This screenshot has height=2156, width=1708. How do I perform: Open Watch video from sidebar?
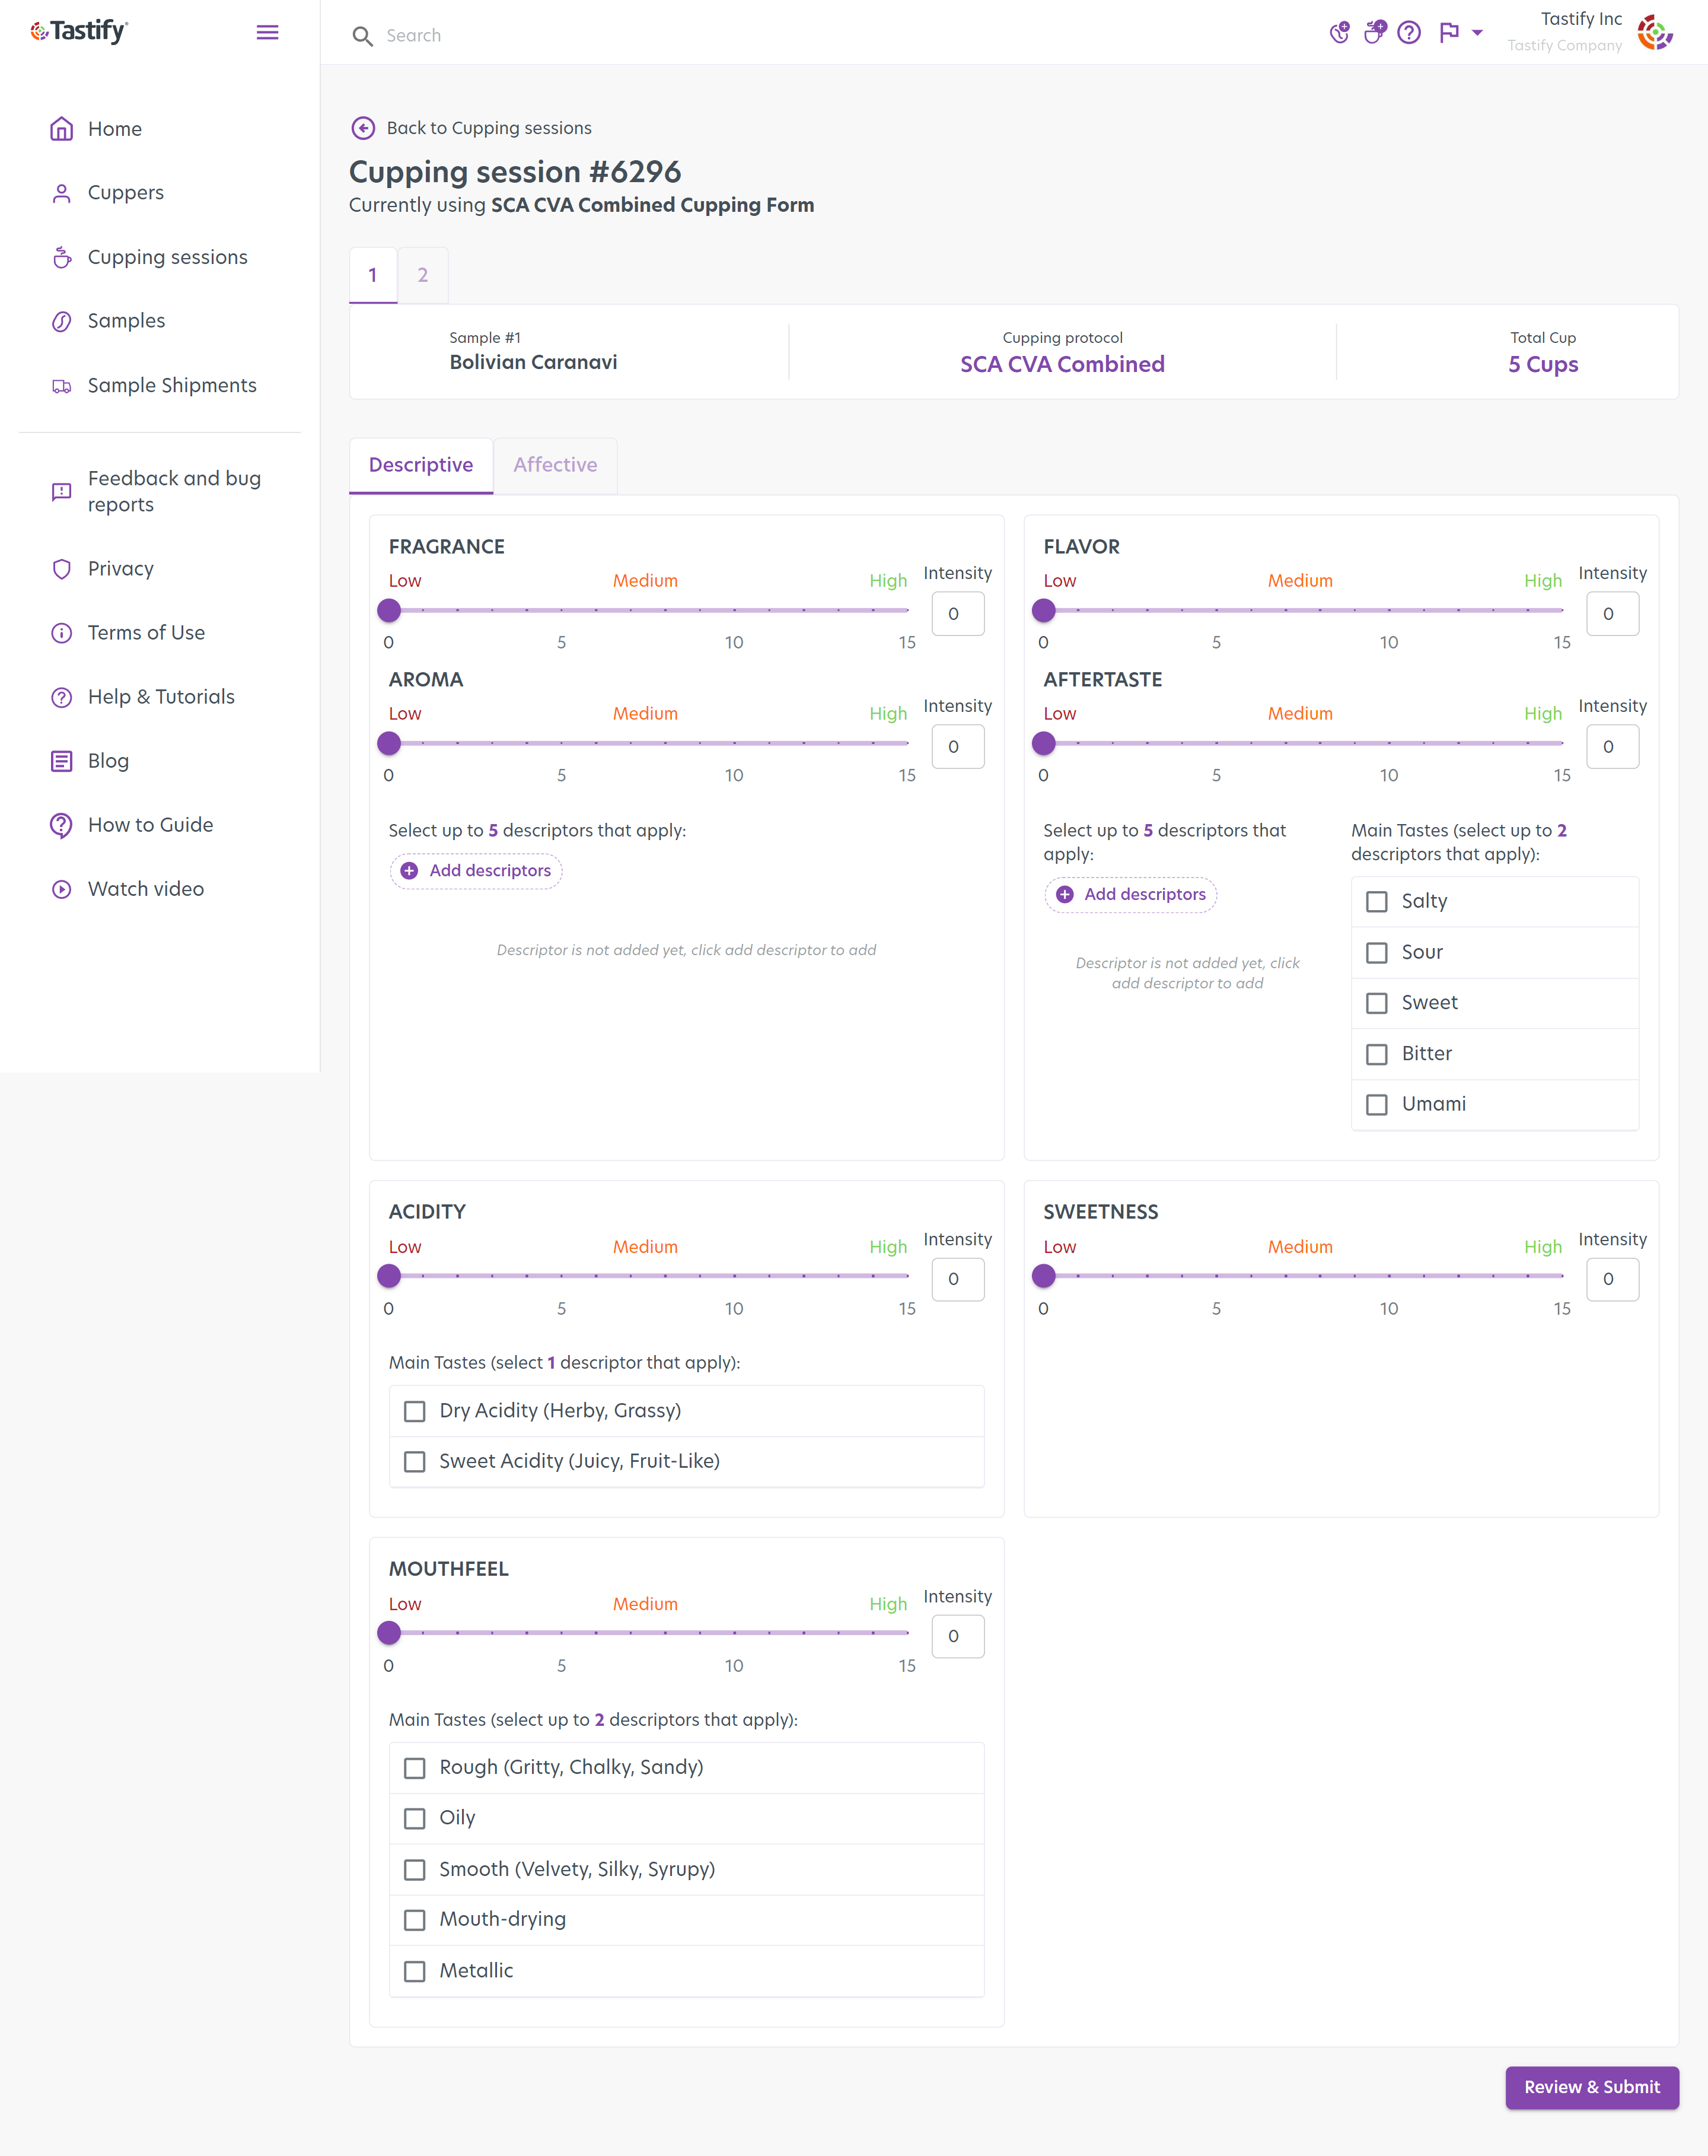click(x=145, y=889)
